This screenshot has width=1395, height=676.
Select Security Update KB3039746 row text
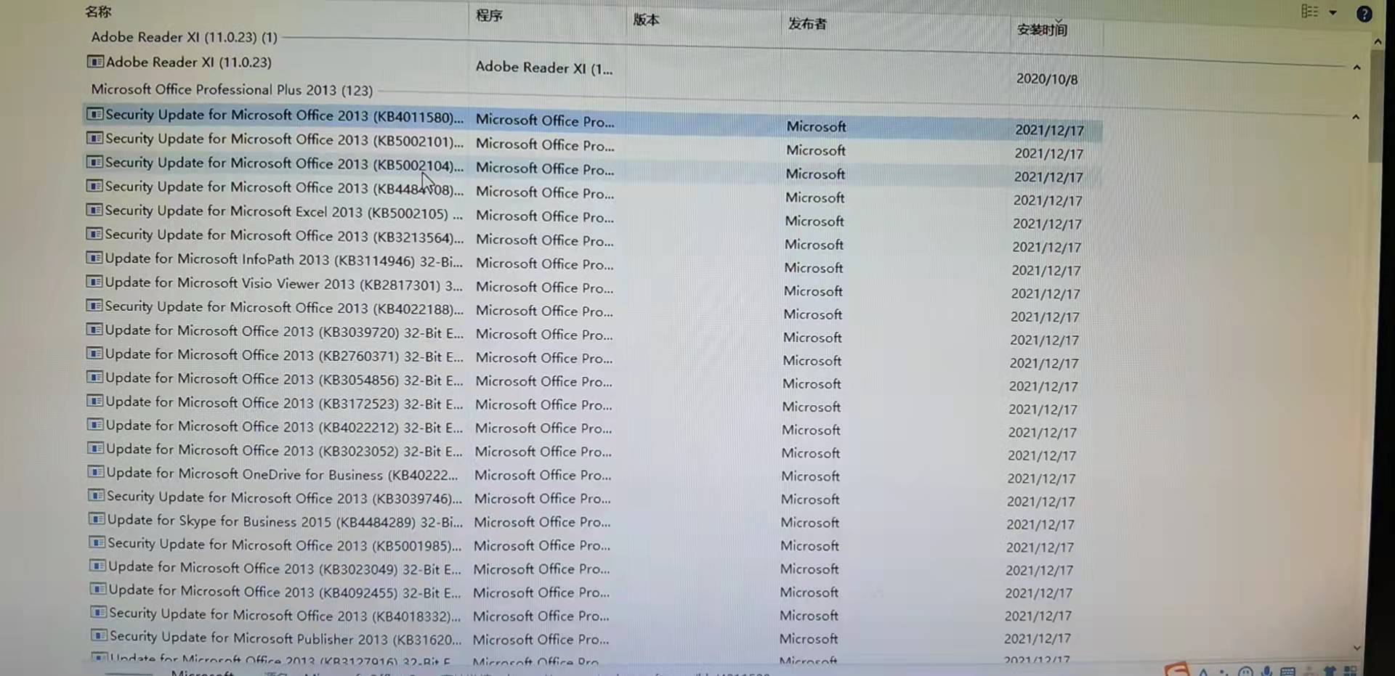pyautogui.click(x=284, y=497)
